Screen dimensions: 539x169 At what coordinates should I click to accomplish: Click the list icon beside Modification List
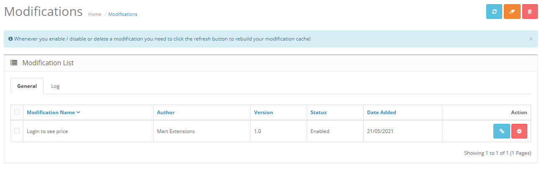14,63
